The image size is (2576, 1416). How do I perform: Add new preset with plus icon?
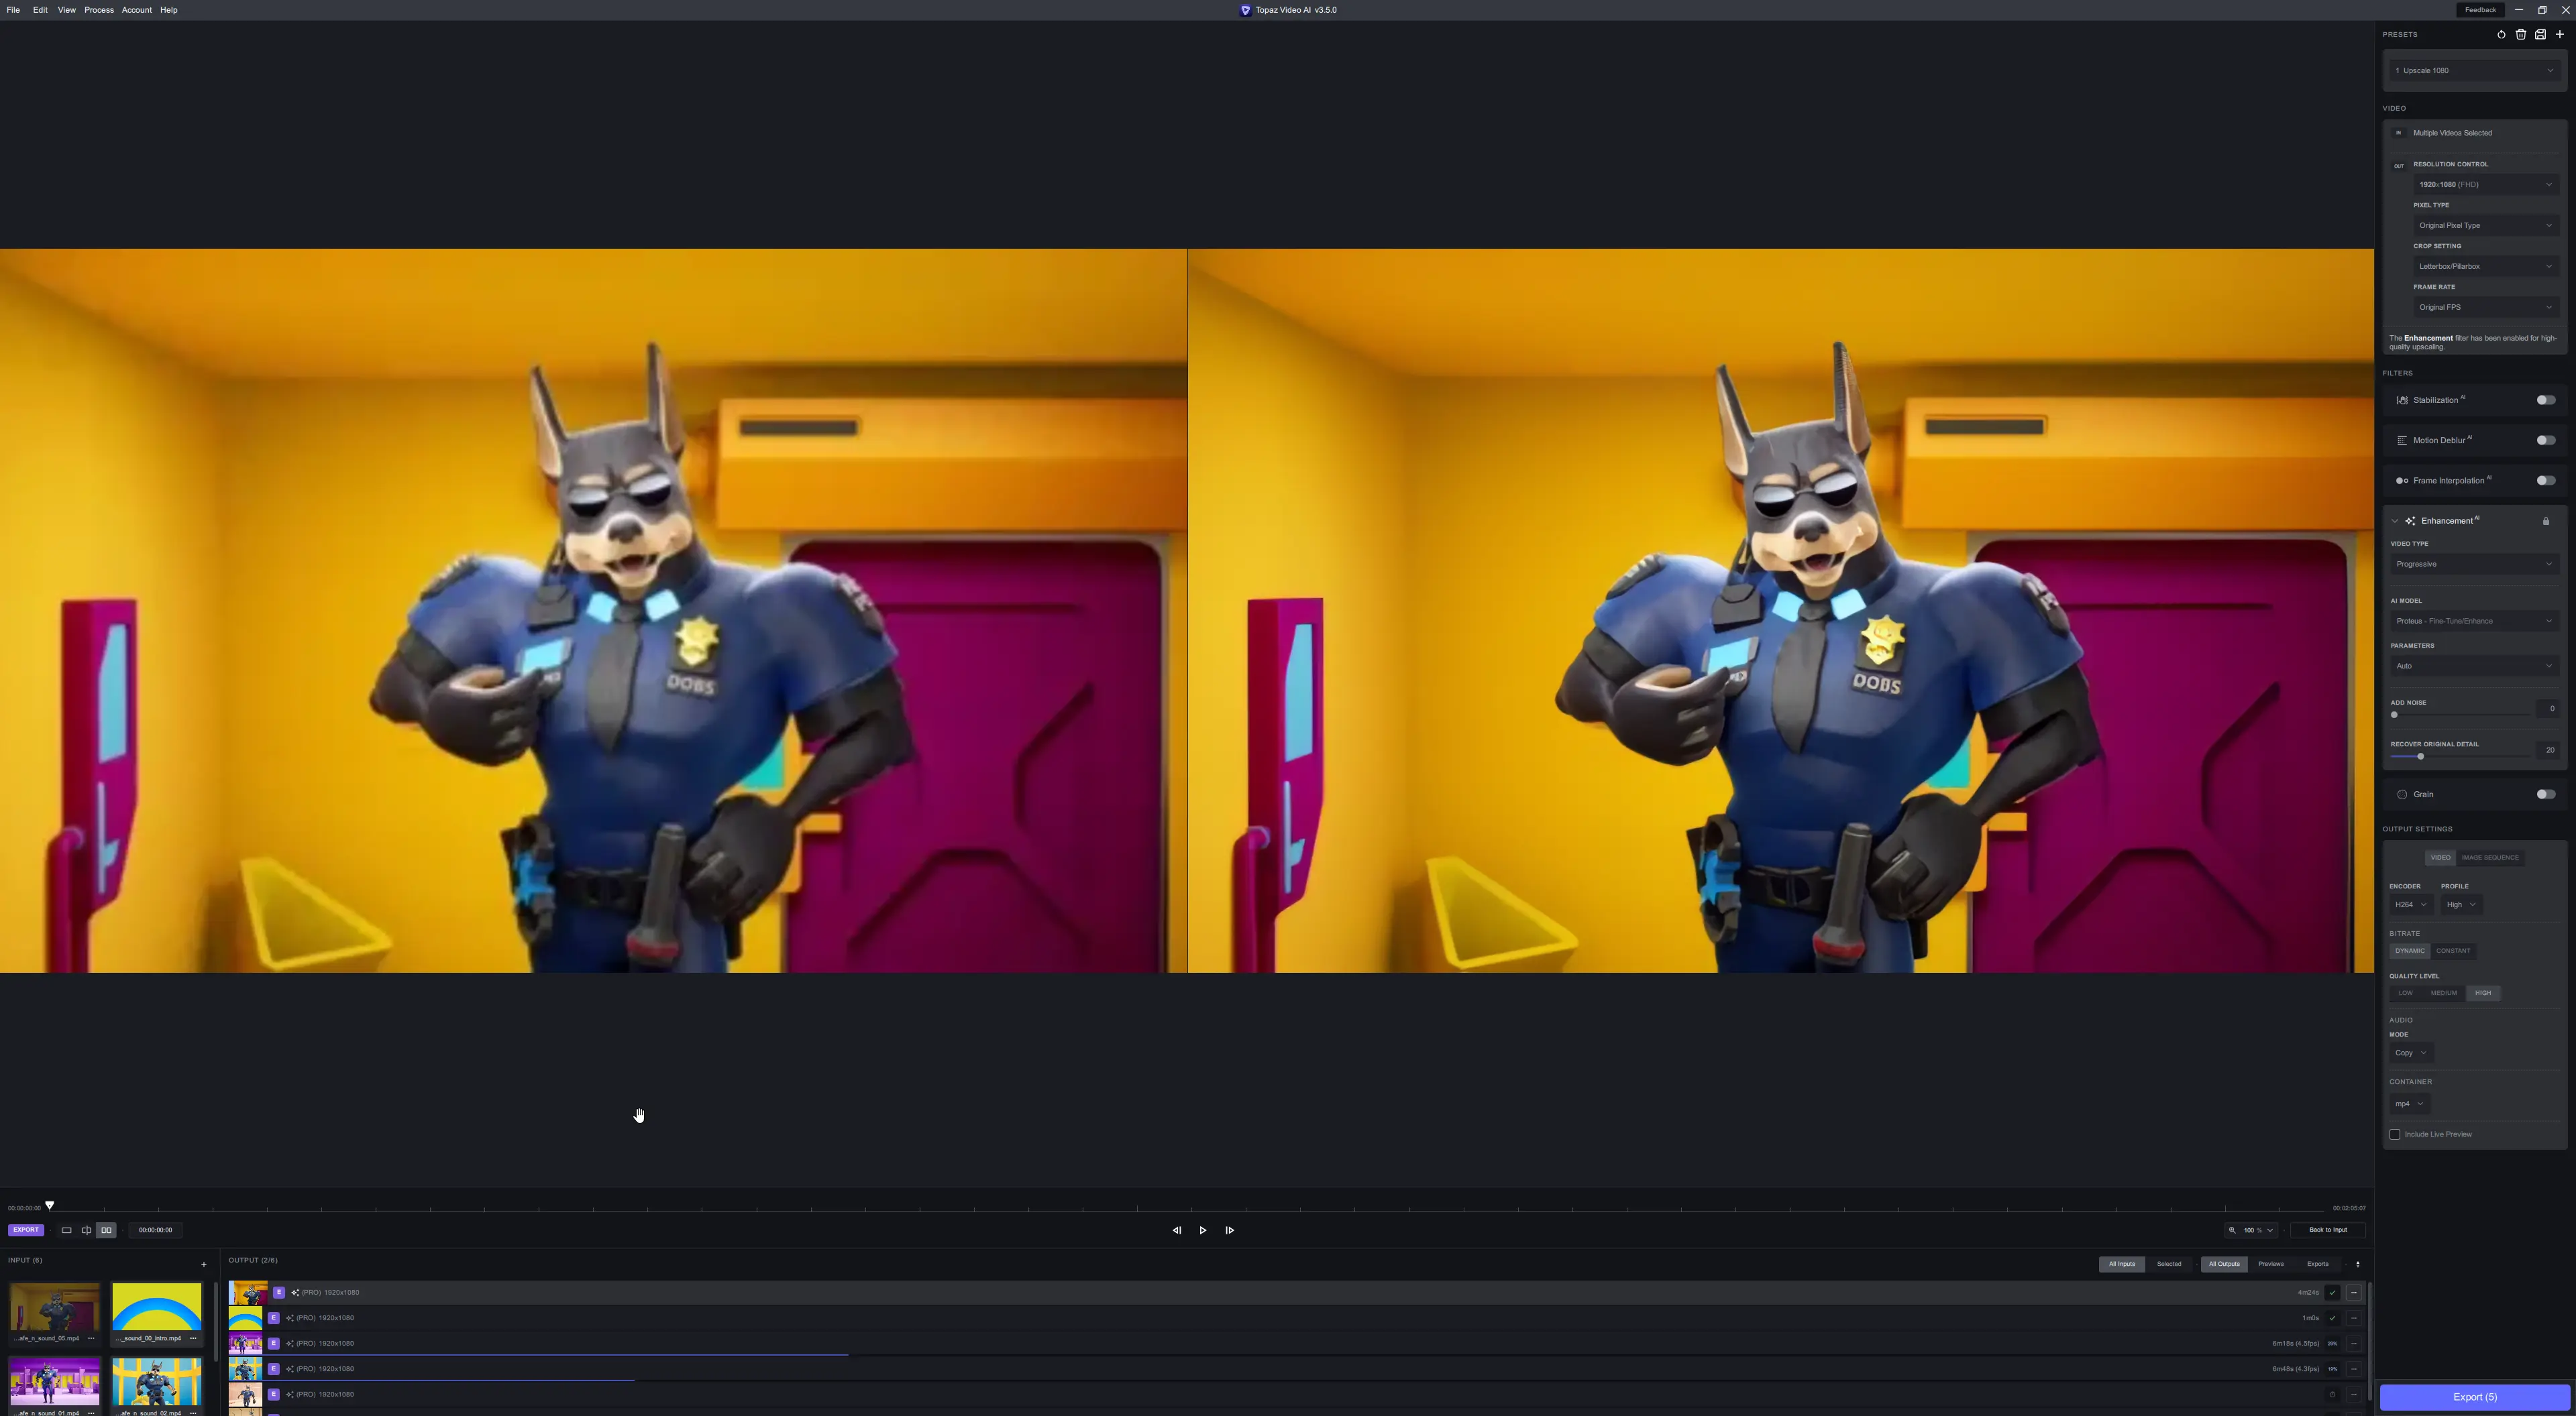point(2559,34)
